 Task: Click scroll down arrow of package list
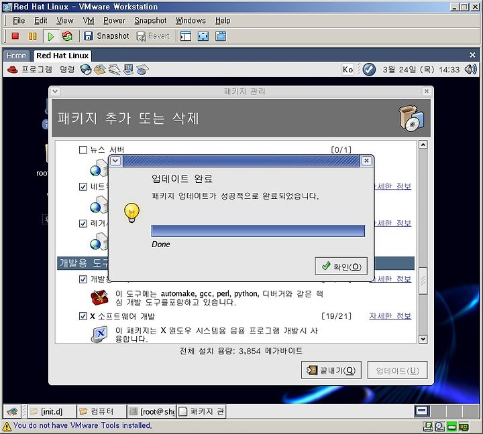pyautogui.click(x=423, y=339)
